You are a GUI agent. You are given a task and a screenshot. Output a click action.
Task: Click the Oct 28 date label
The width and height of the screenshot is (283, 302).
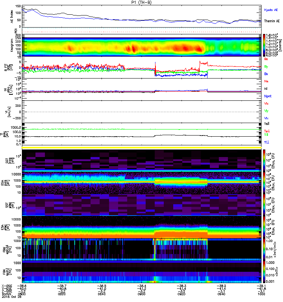point(17,297)
